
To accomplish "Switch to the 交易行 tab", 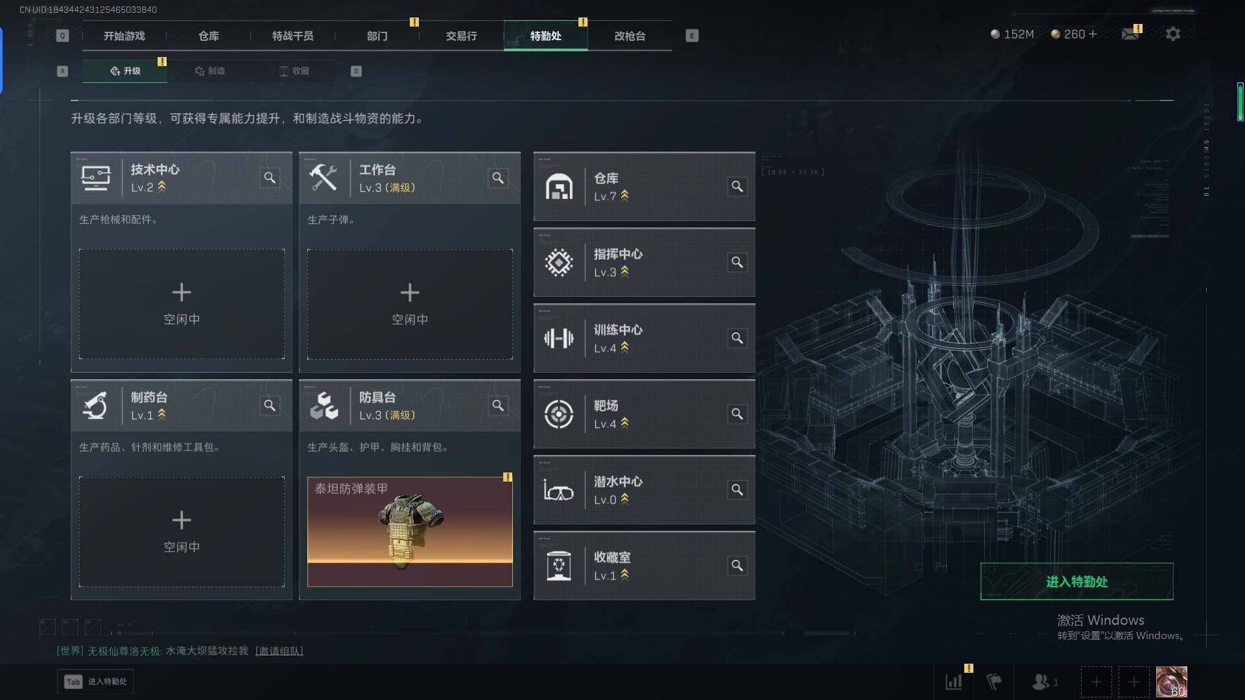I will coord(462,36).
